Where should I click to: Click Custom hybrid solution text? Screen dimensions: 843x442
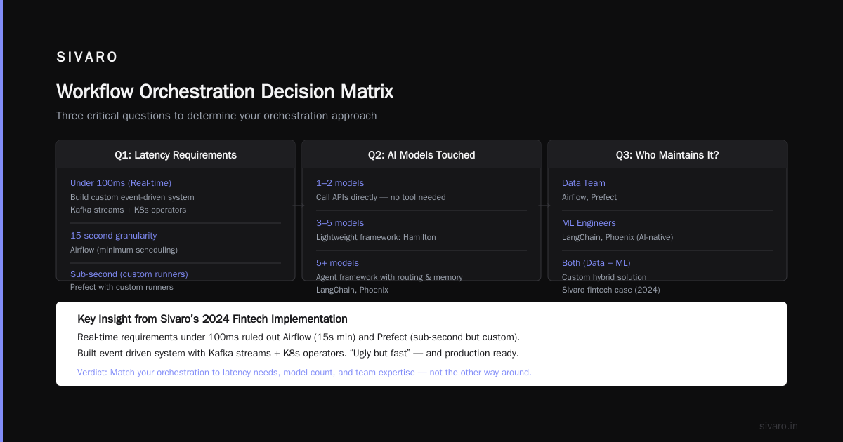click(604, 277)
